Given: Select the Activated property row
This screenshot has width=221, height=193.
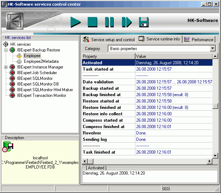Looking at the screenshot, I should pos(147,62).
